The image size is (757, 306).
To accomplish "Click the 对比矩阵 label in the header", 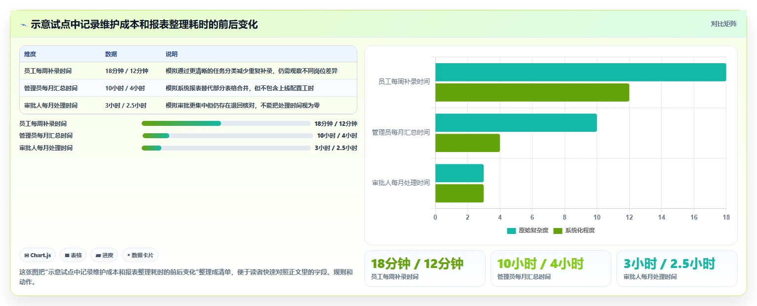I will pos(723,24).
